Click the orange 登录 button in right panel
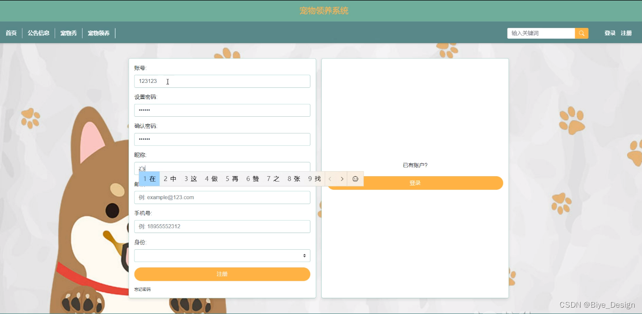 pyautogui.click(x=415, y=183)
